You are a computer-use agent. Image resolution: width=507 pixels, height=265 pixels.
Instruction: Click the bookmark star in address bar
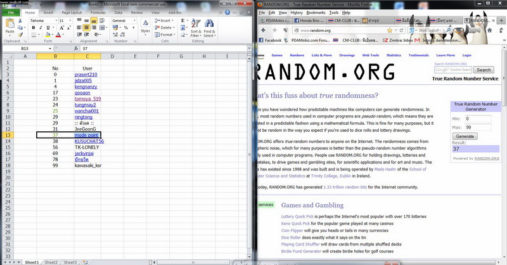(x=390, y=30)
